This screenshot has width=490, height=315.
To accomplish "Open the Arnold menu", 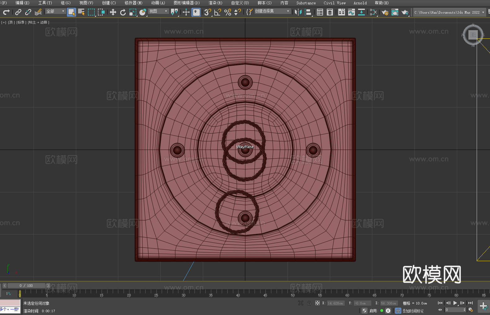I will click(360, 3).
